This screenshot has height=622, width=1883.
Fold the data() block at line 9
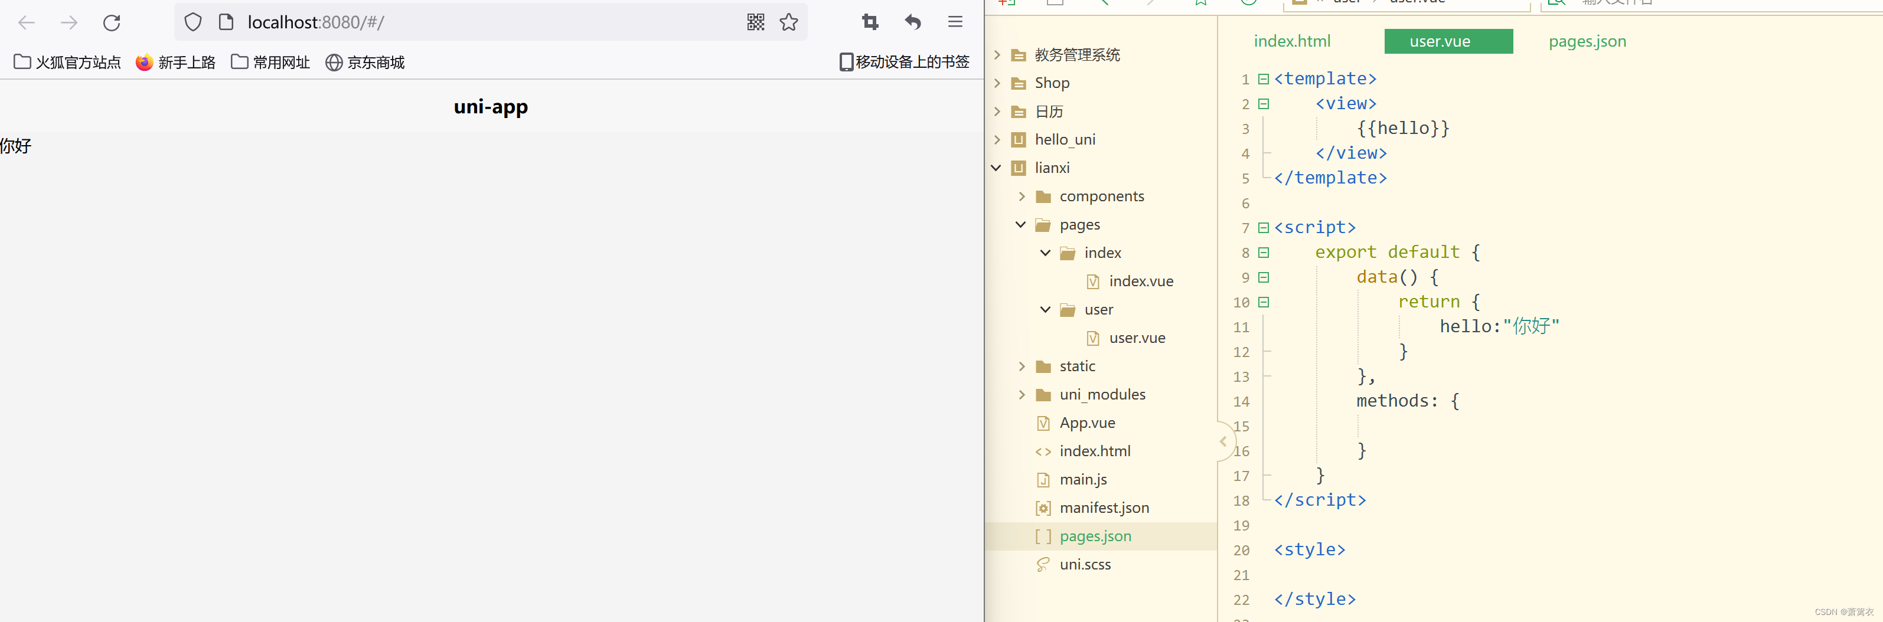pos(1263,278)
